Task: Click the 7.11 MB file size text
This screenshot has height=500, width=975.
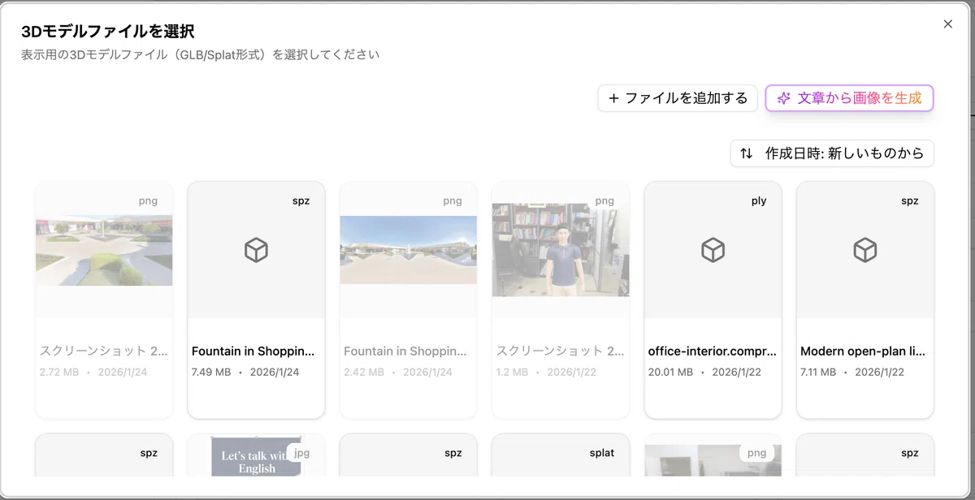Action: [x=818, y=373]
